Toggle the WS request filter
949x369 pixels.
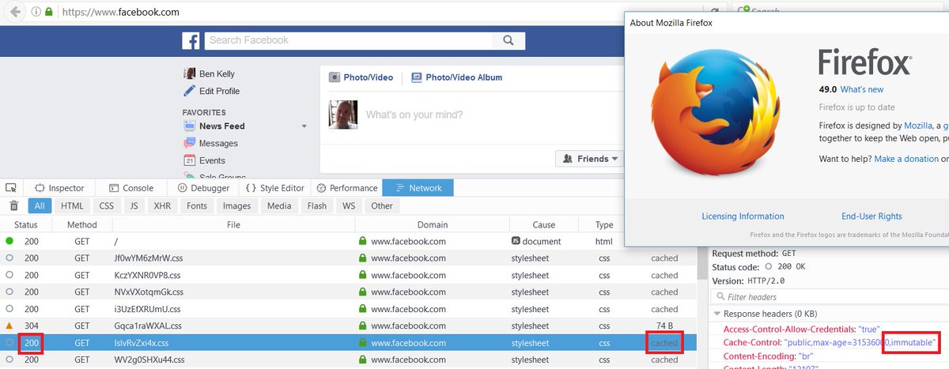tap(348, 205)
